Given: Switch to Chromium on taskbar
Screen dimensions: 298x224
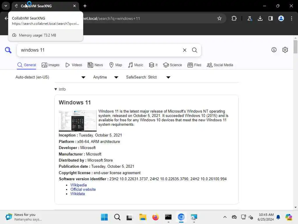Looking at the screenshot, I should tap(181, 217).
